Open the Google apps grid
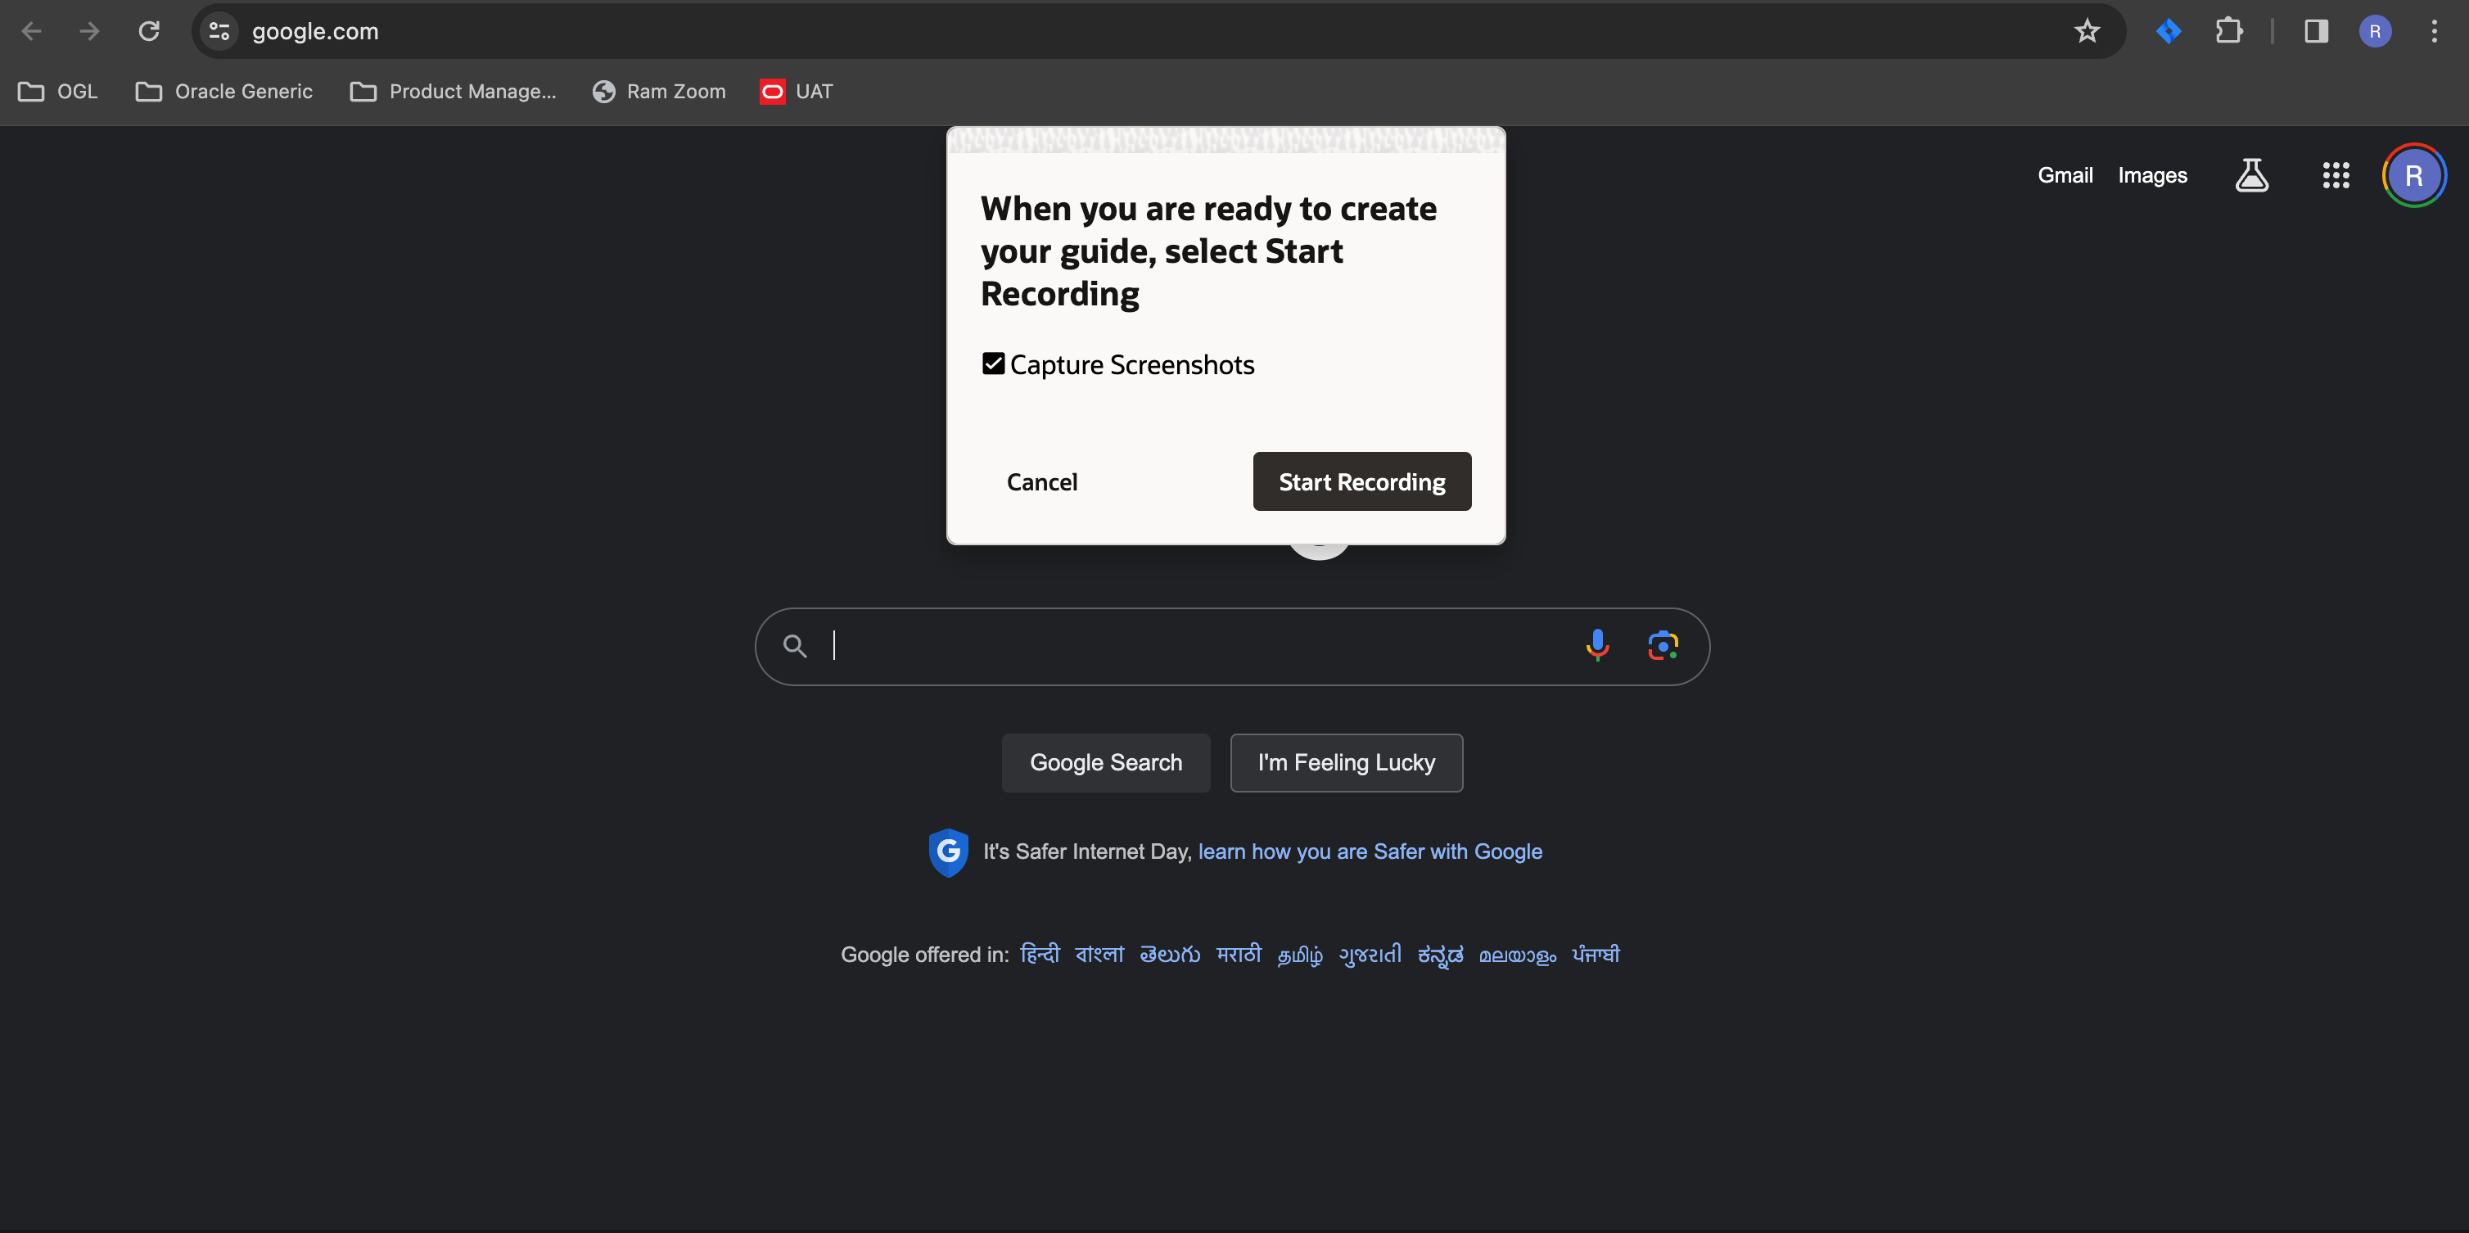Image resolution: width=2469 pixels, height=1233 pixels. [x=2336, y=175]
